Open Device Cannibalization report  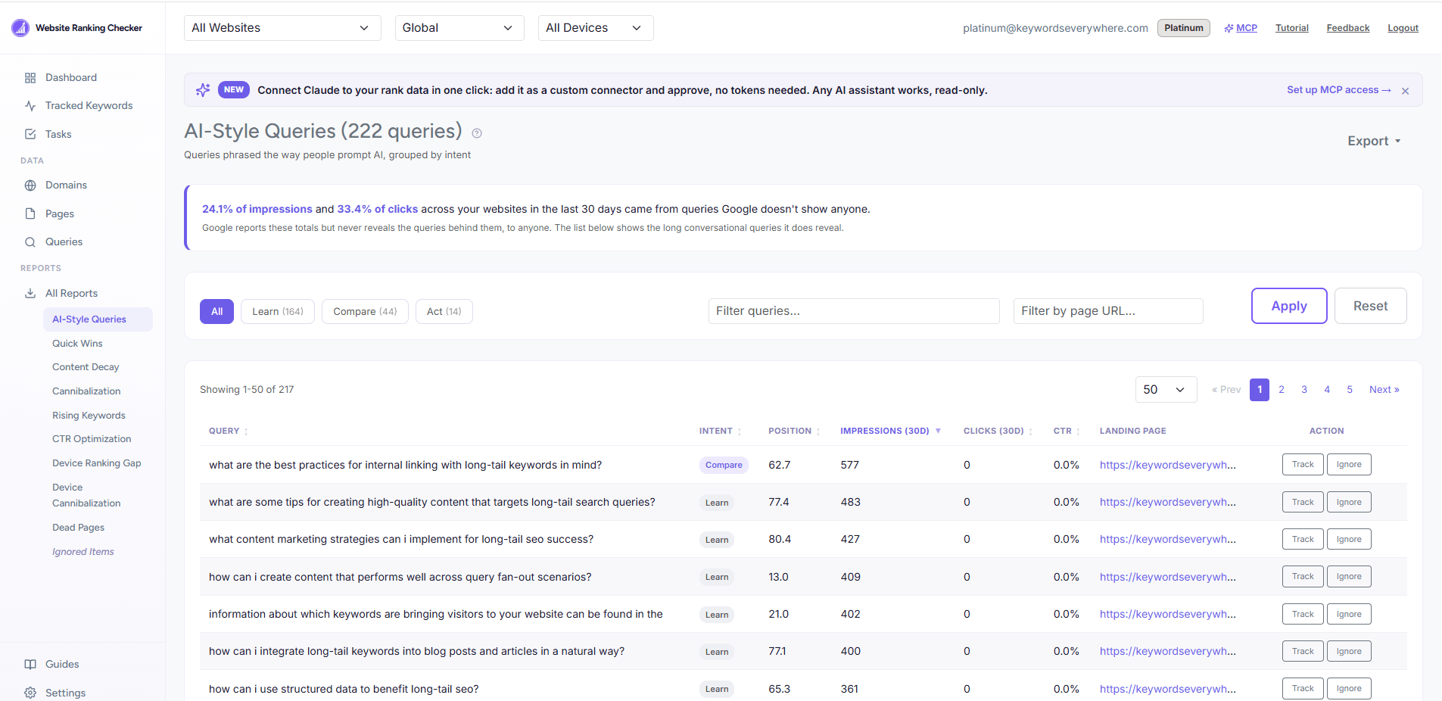(86, 495)
